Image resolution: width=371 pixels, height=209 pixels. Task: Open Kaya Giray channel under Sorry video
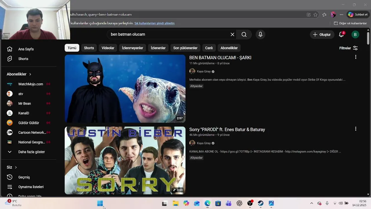[204, 143]
